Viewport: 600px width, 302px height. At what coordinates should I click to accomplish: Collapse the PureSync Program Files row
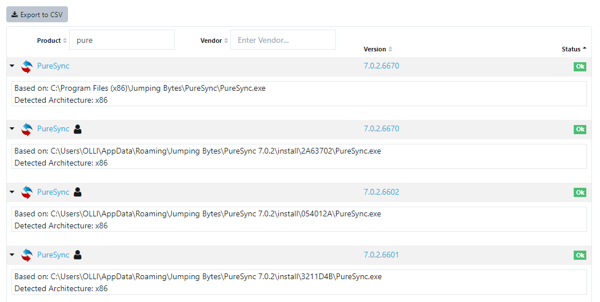point(12,66)
